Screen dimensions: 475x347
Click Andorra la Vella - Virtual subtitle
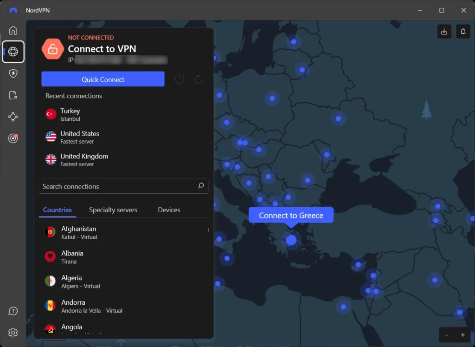coord(92,311)
